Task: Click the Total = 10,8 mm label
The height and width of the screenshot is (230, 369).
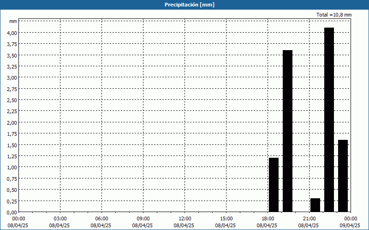Action: click(x=334, y=15)
